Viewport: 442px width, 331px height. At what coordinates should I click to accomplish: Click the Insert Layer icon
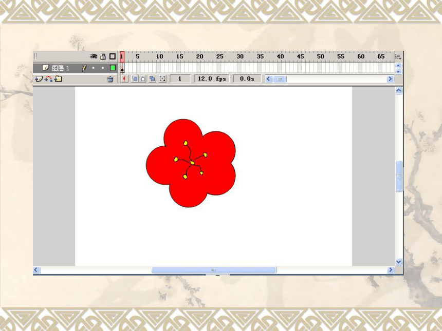(x=39, y=79)
